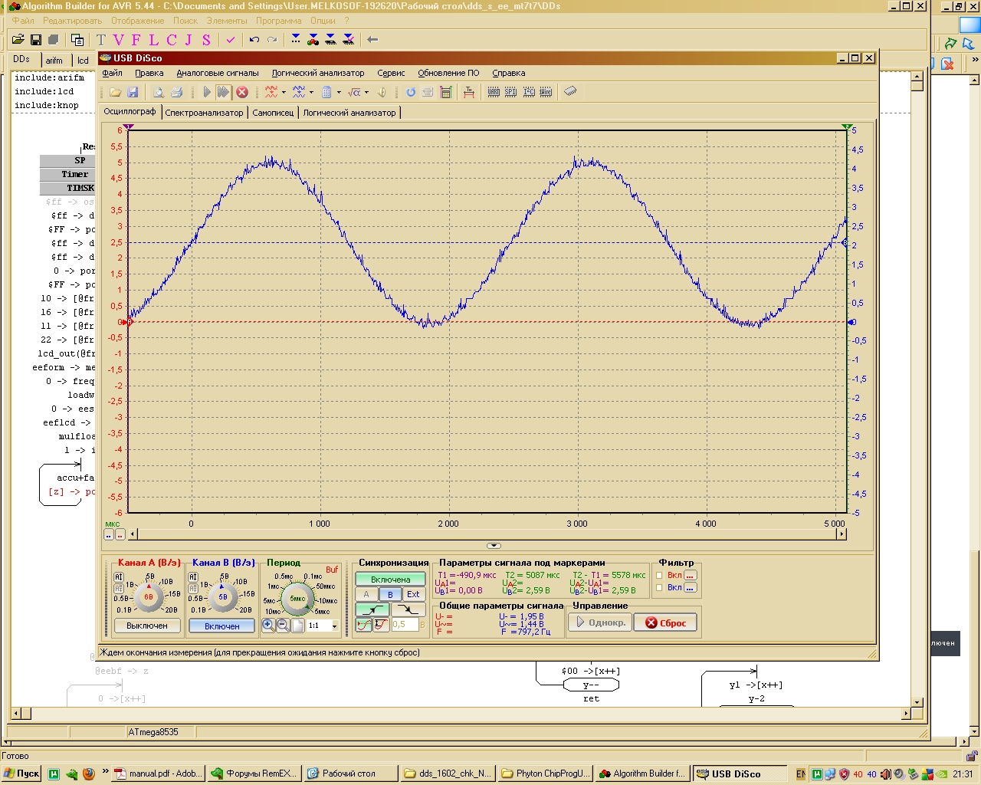981x785 pixels.
Task: Start continuous measurement with double-arrow icon
Action: pyautogui.click(x=223, y=92)
